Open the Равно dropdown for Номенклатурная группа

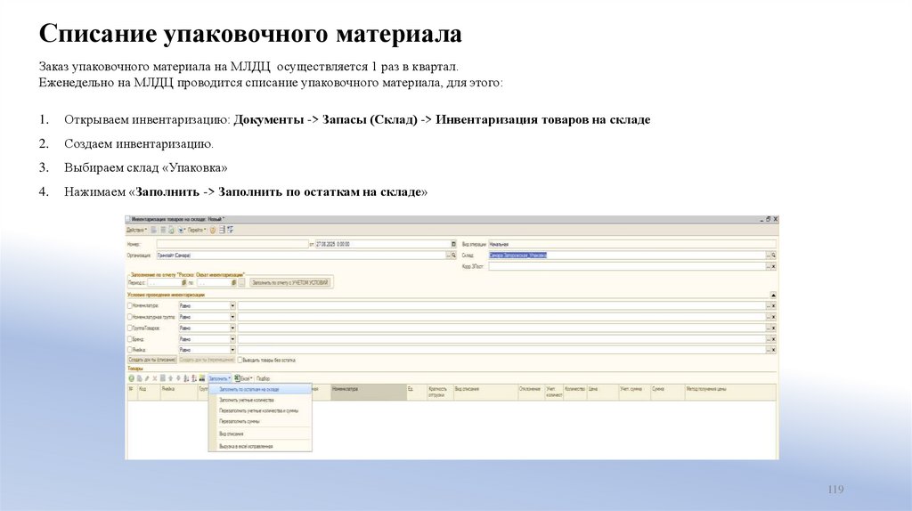[x=232, y=317]
